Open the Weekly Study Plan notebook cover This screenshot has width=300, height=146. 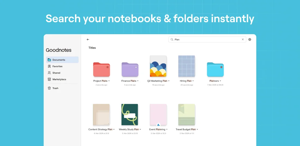click(x=130, y=114)
